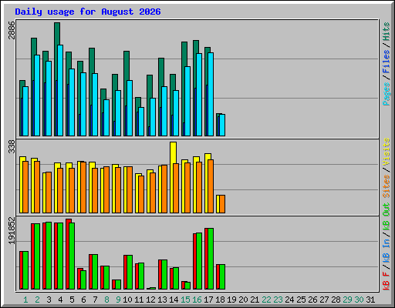395x308 pixels.
Task: Click the orange sites bar for day 18
Action: tap(222, 204)
